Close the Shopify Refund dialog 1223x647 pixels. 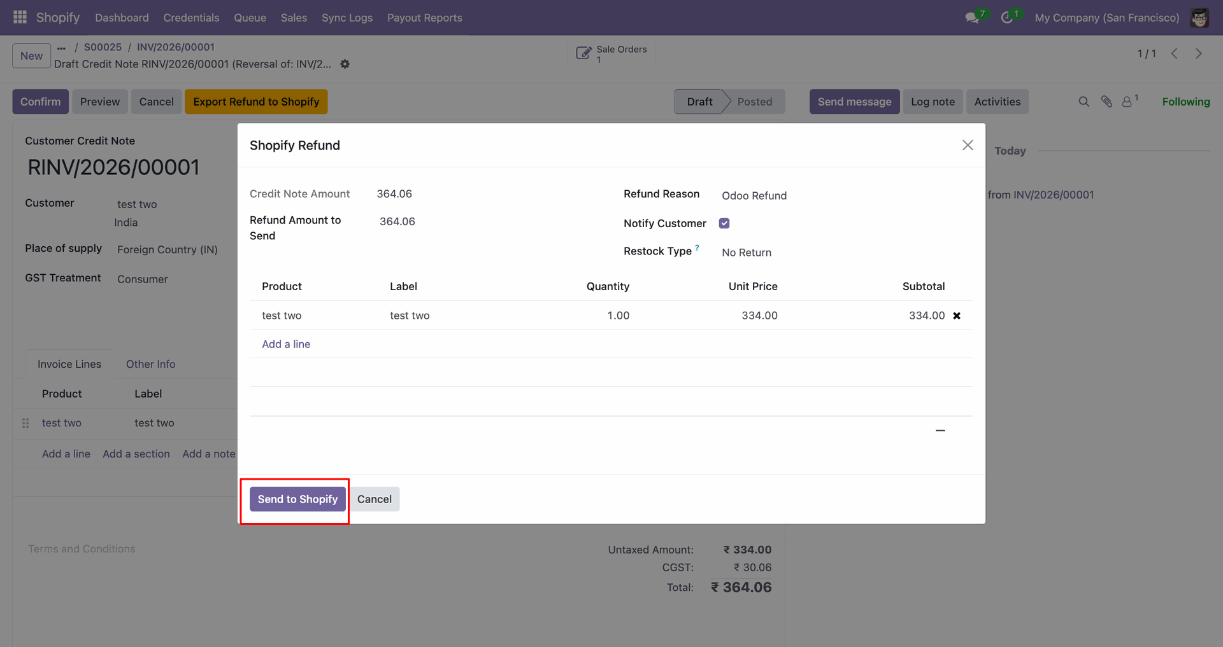(968, 145)
